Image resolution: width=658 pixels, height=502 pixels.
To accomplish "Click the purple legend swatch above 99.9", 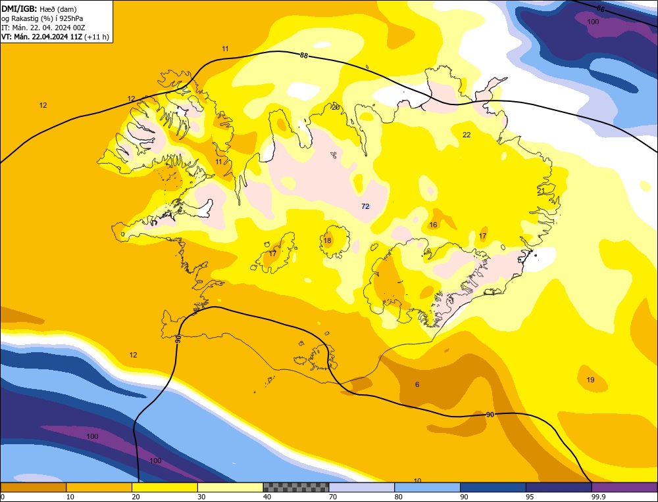I will (x=624, y=487).
